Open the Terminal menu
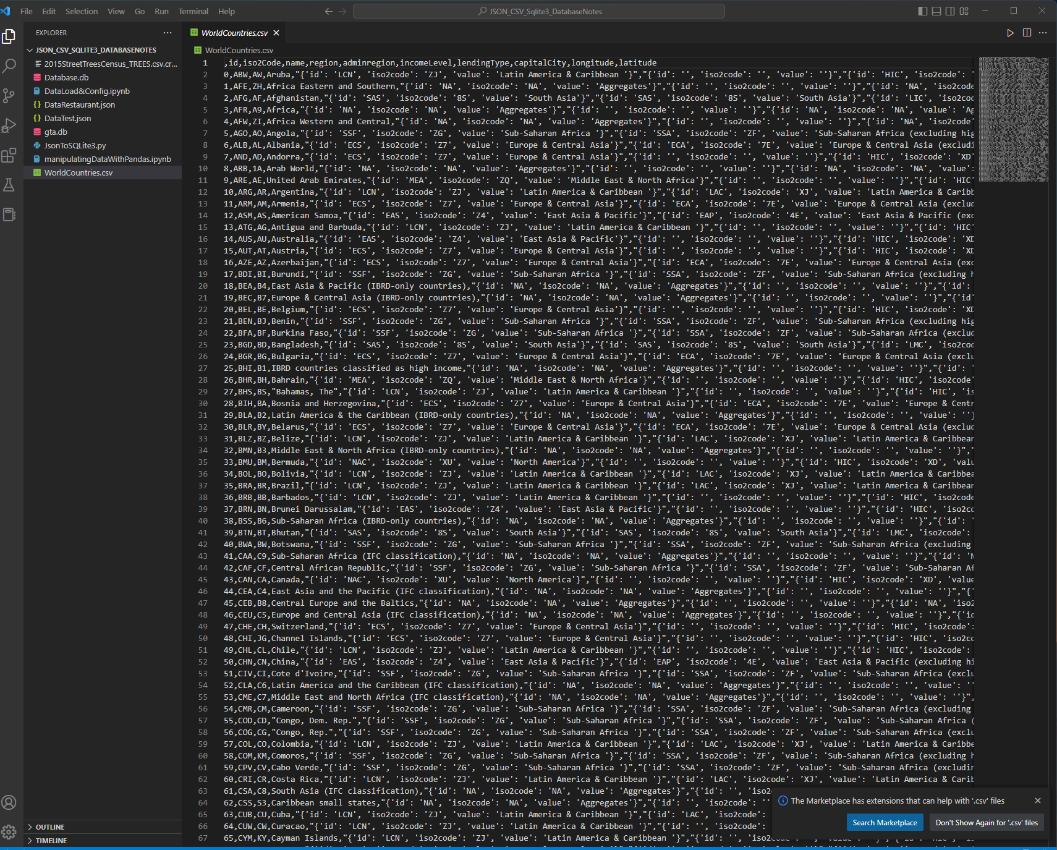Screen dimensions: 1057x850 (x=193, y=11)
